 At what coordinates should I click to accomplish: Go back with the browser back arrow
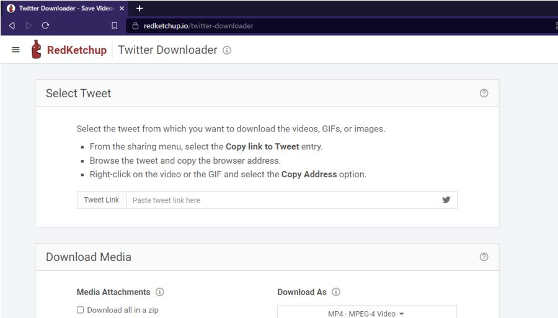12,25
